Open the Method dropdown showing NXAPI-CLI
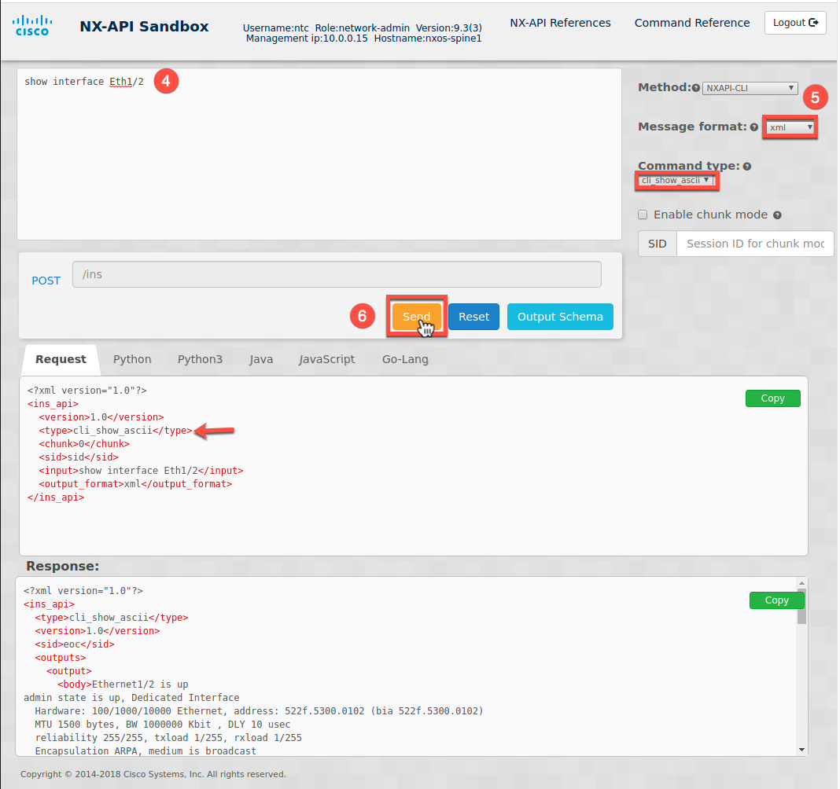Image resolution: width=840 pixels, height=789 pixels. (x=749, y=88)
